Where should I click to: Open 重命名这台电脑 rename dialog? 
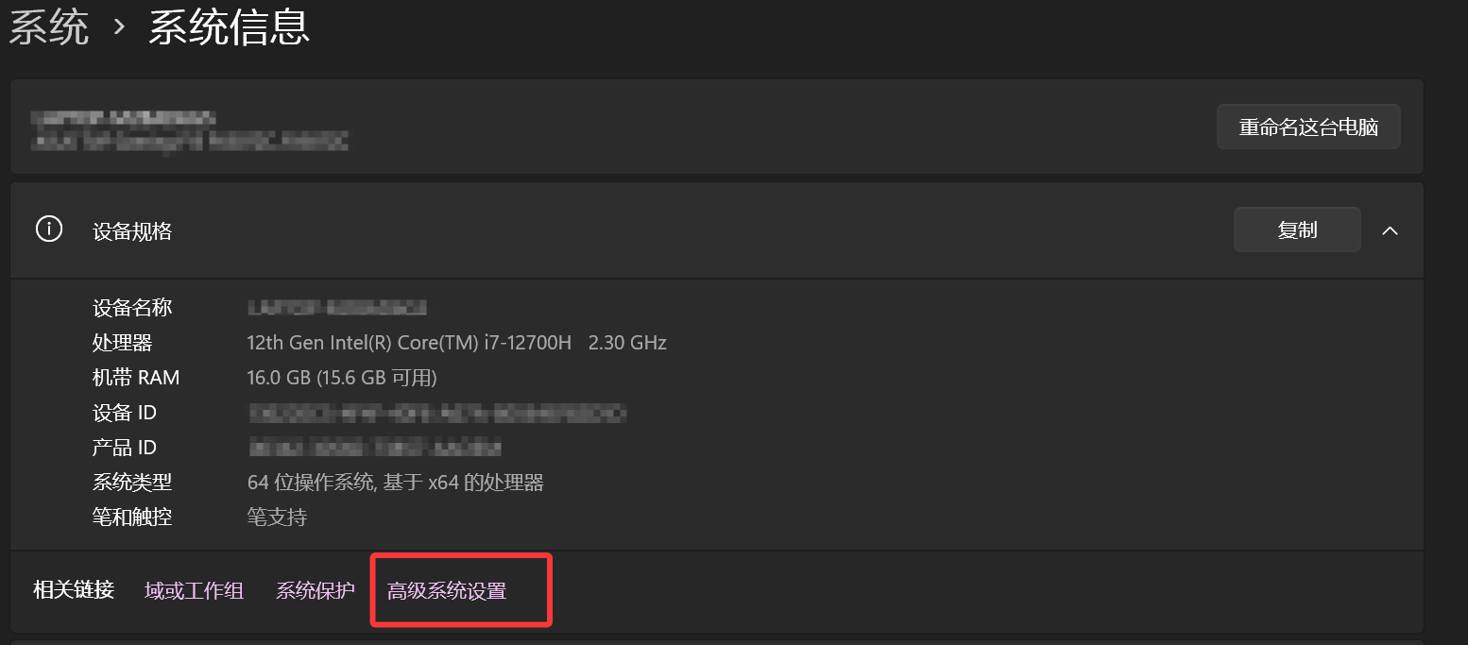tap(1308, 127)
